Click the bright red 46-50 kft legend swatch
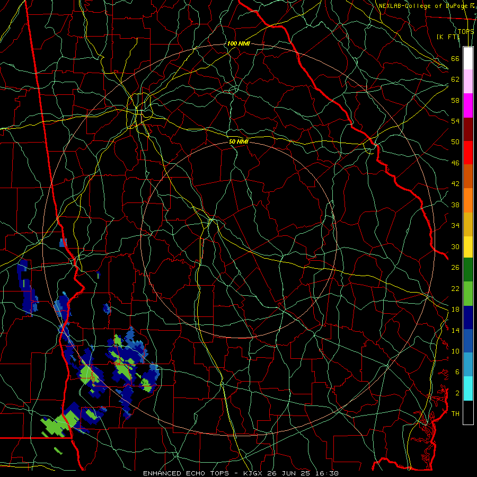 pos(468,153)
